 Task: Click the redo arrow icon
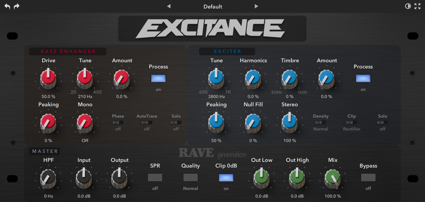[x=17, y=6]
